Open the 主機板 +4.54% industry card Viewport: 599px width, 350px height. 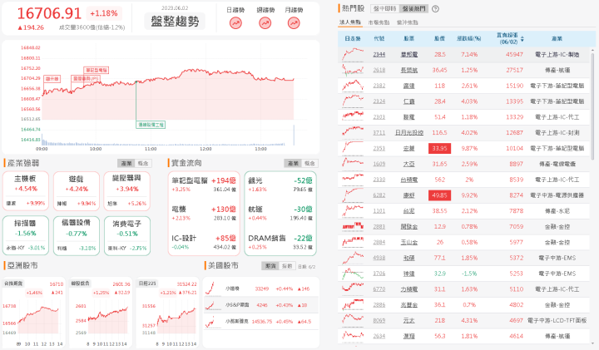[26, 191]
